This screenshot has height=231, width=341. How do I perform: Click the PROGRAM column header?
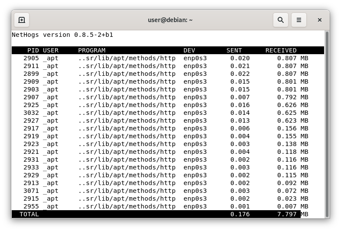click(x=92, y=50)
